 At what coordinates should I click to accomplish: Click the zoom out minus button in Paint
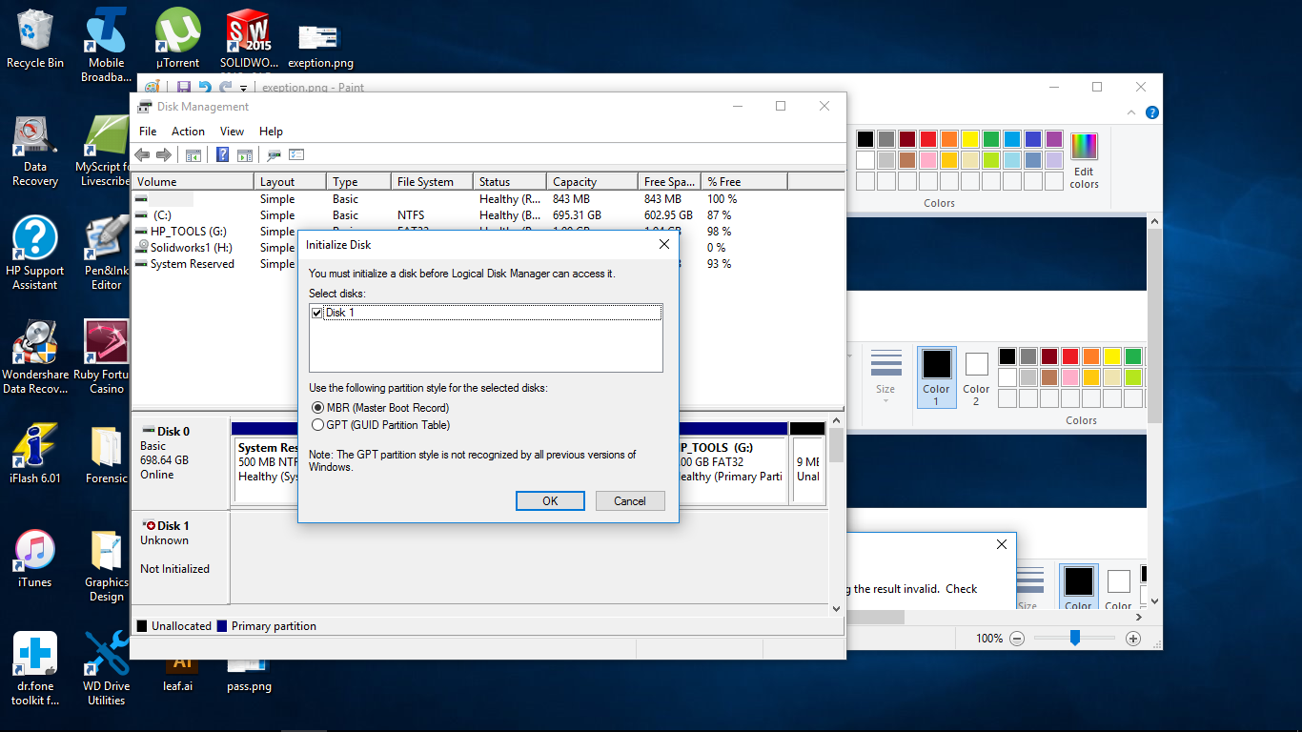coord(1017,639)
